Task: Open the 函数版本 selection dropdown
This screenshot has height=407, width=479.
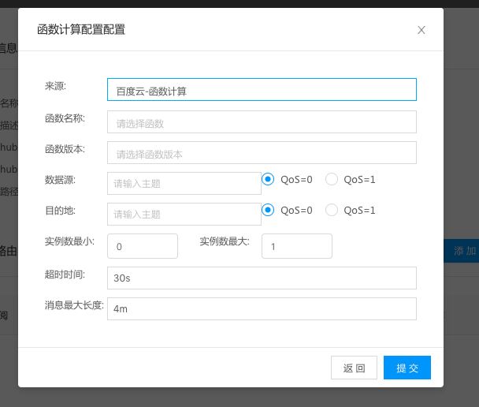Action: pyautogui.click(x=262, y=153)
